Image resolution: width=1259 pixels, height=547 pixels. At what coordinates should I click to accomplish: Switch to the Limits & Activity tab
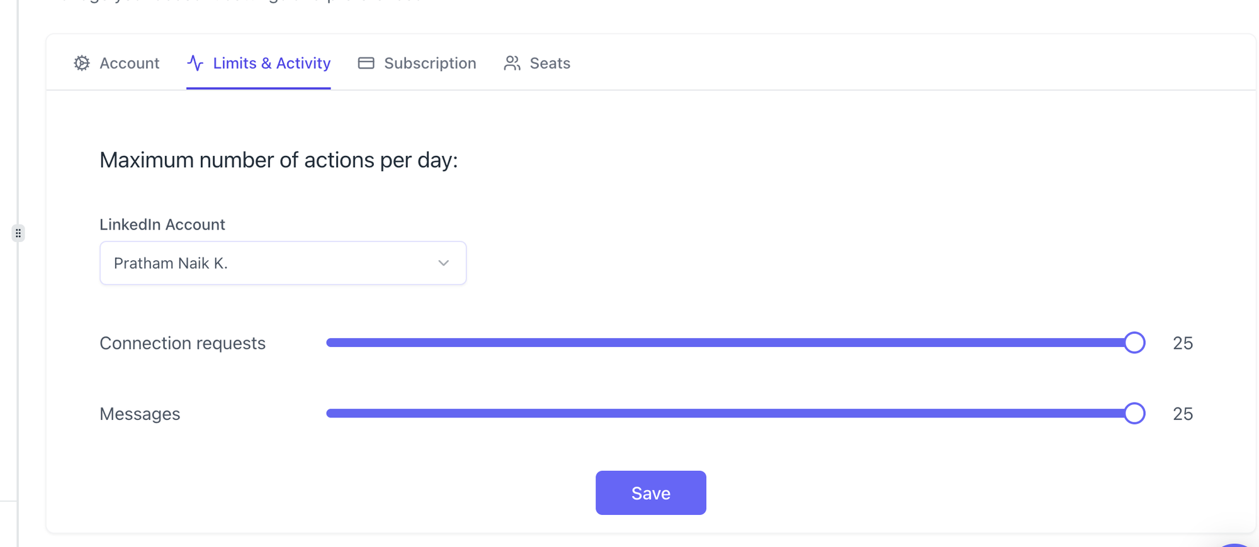(x=271, y=63)
